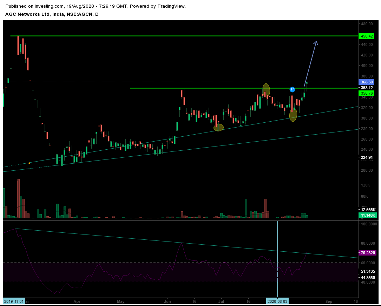Viewport: 381px width, 306px height.
Task: Click the 420.00 price axis value
Action: [x=367, y=55]
